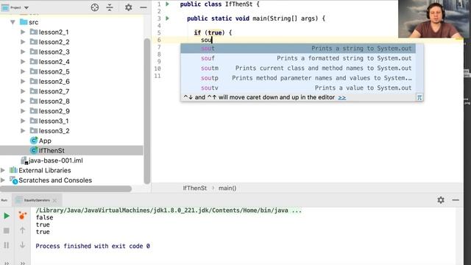The width and height of the screenshot is (471, 265).
Task: Hide the Project panel with minus icon
Action: pos(144,7)
